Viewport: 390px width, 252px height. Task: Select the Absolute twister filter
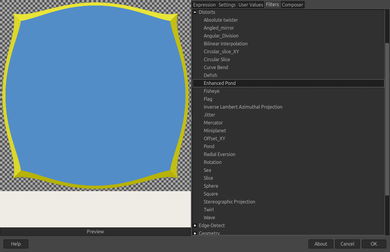[x=221, y=20]
